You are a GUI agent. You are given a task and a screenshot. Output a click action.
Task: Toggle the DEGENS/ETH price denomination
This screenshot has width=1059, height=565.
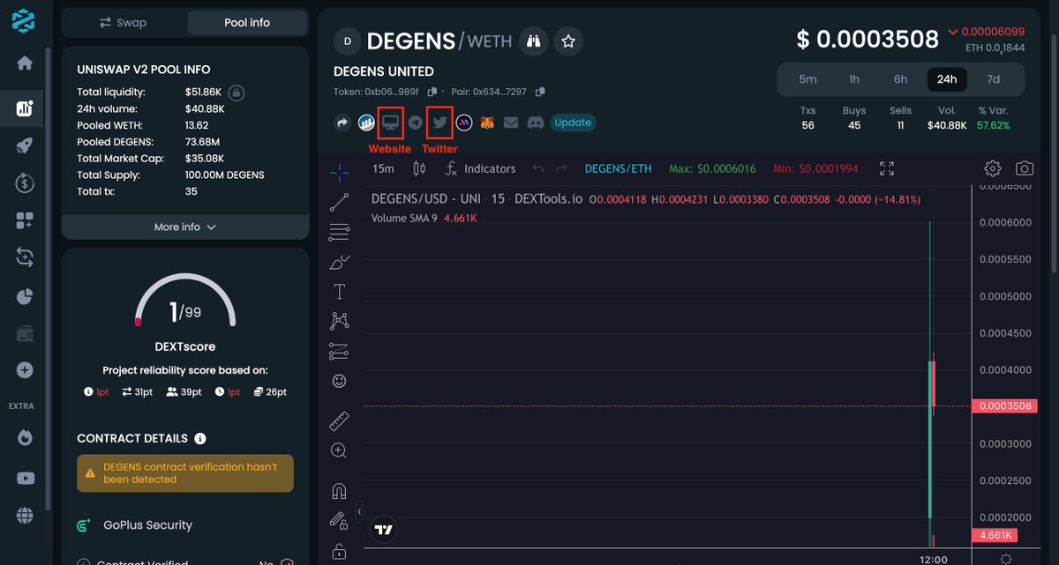click(619, 168)
